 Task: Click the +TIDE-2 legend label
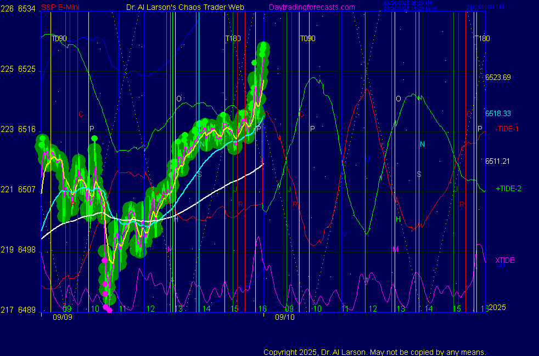click(x=508, y=188)
